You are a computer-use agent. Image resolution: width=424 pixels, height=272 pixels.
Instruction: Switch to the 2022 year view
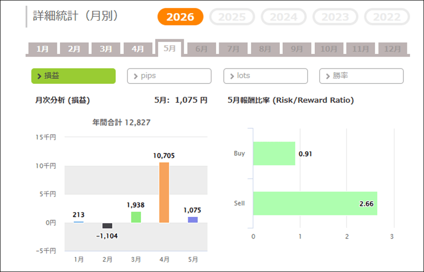[387, 17]
